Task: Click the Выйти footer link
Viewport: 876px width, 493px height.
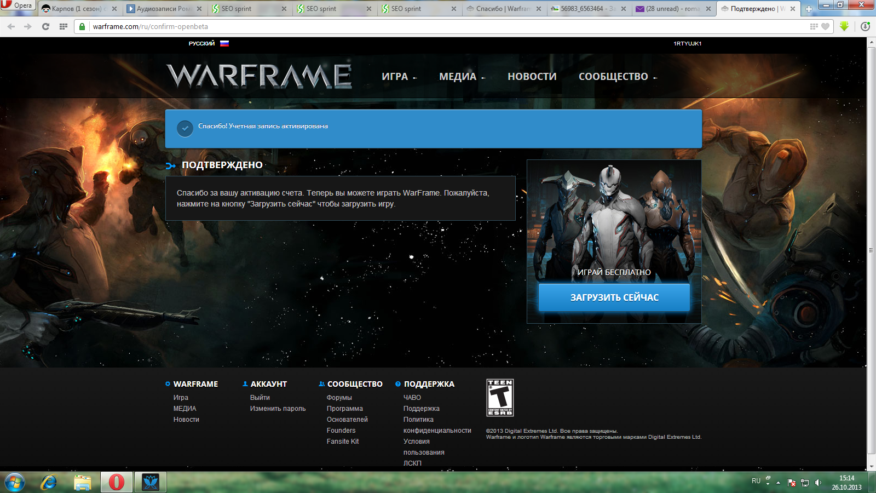Action: tap(260, 398)
